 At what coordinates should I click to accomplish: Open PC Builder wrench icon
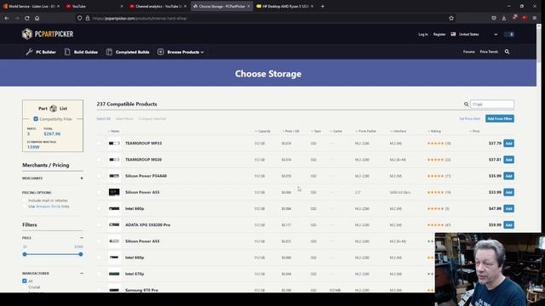click(29, 52)
